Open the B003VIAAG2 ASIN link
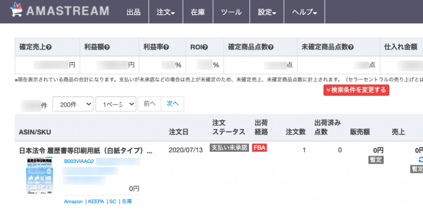The image size is (423, 221). click(x=79, y=161)
